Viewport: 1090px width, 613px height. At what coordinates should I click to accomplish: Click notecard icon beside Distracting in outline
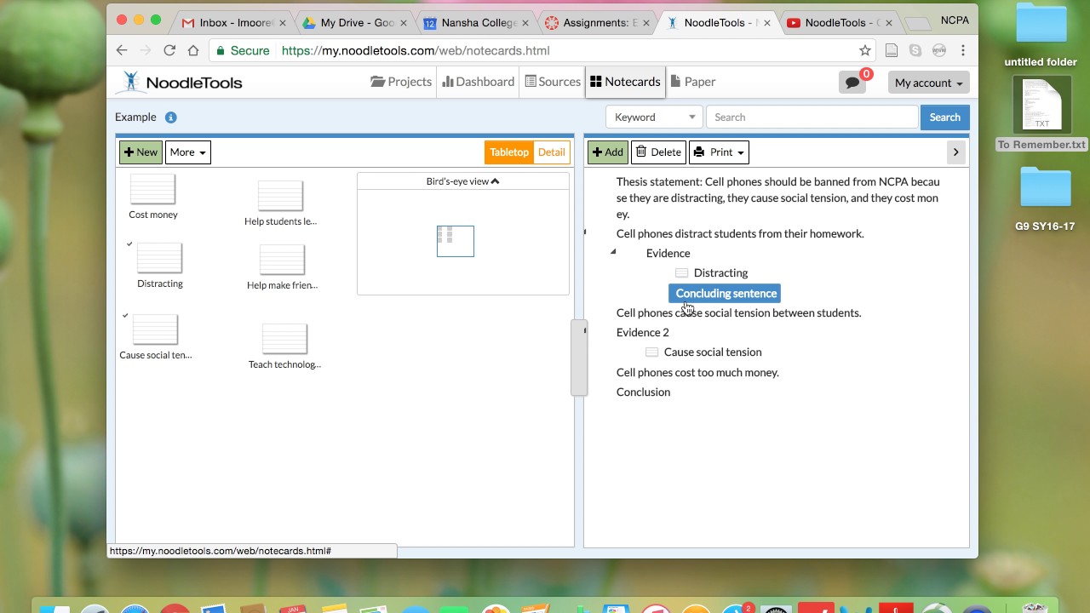[681, 273]
